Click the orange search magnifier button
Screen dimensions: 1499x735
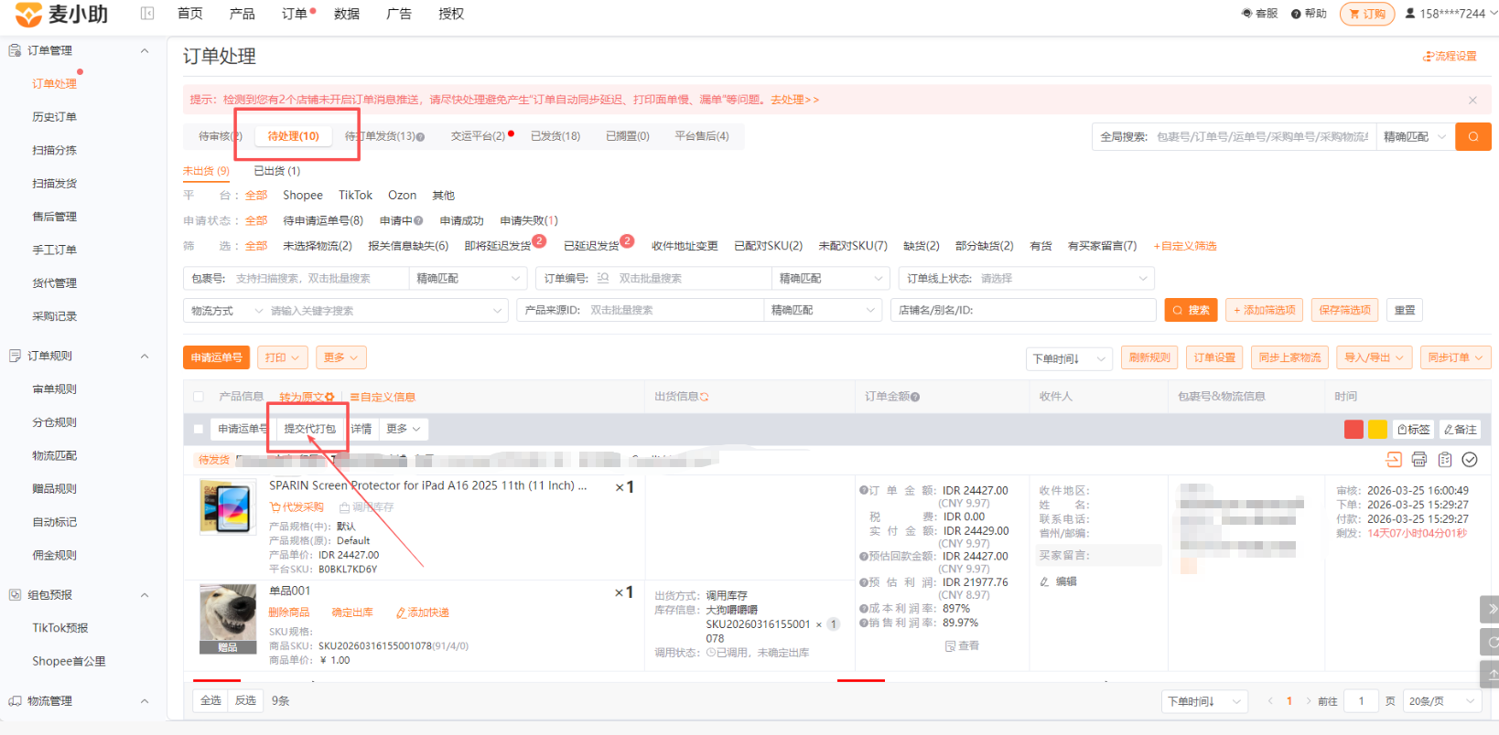coord(1473,136)
